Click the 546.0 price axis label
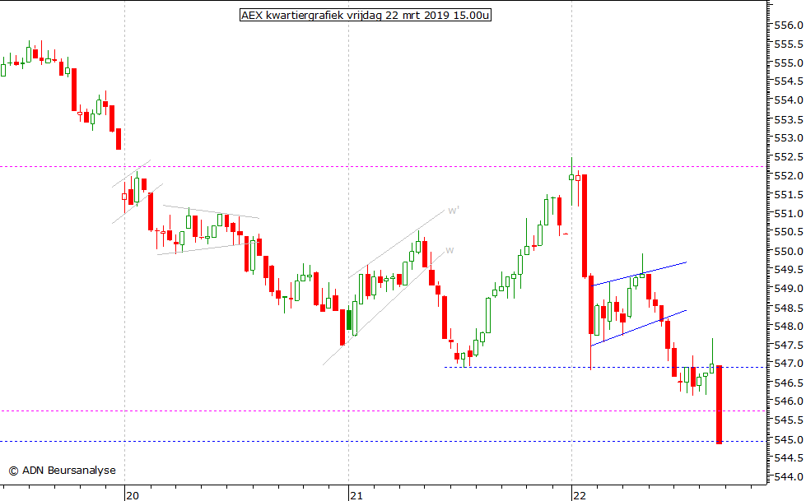Image resolution: width=806 pixels, height=501 pixels. (x=789, y=401)
